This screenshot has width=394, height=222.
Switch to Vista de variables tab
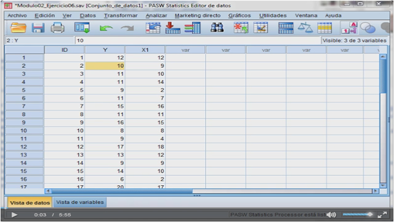click(x=80, y=202)
